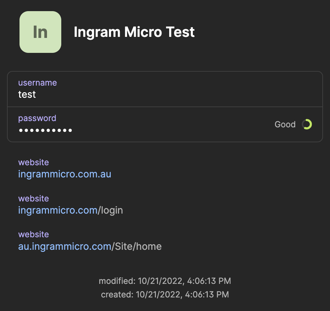Copy the username value "test"
Image resolution: width=330 pixels, height=311 pixels.
tap(27, 94)
